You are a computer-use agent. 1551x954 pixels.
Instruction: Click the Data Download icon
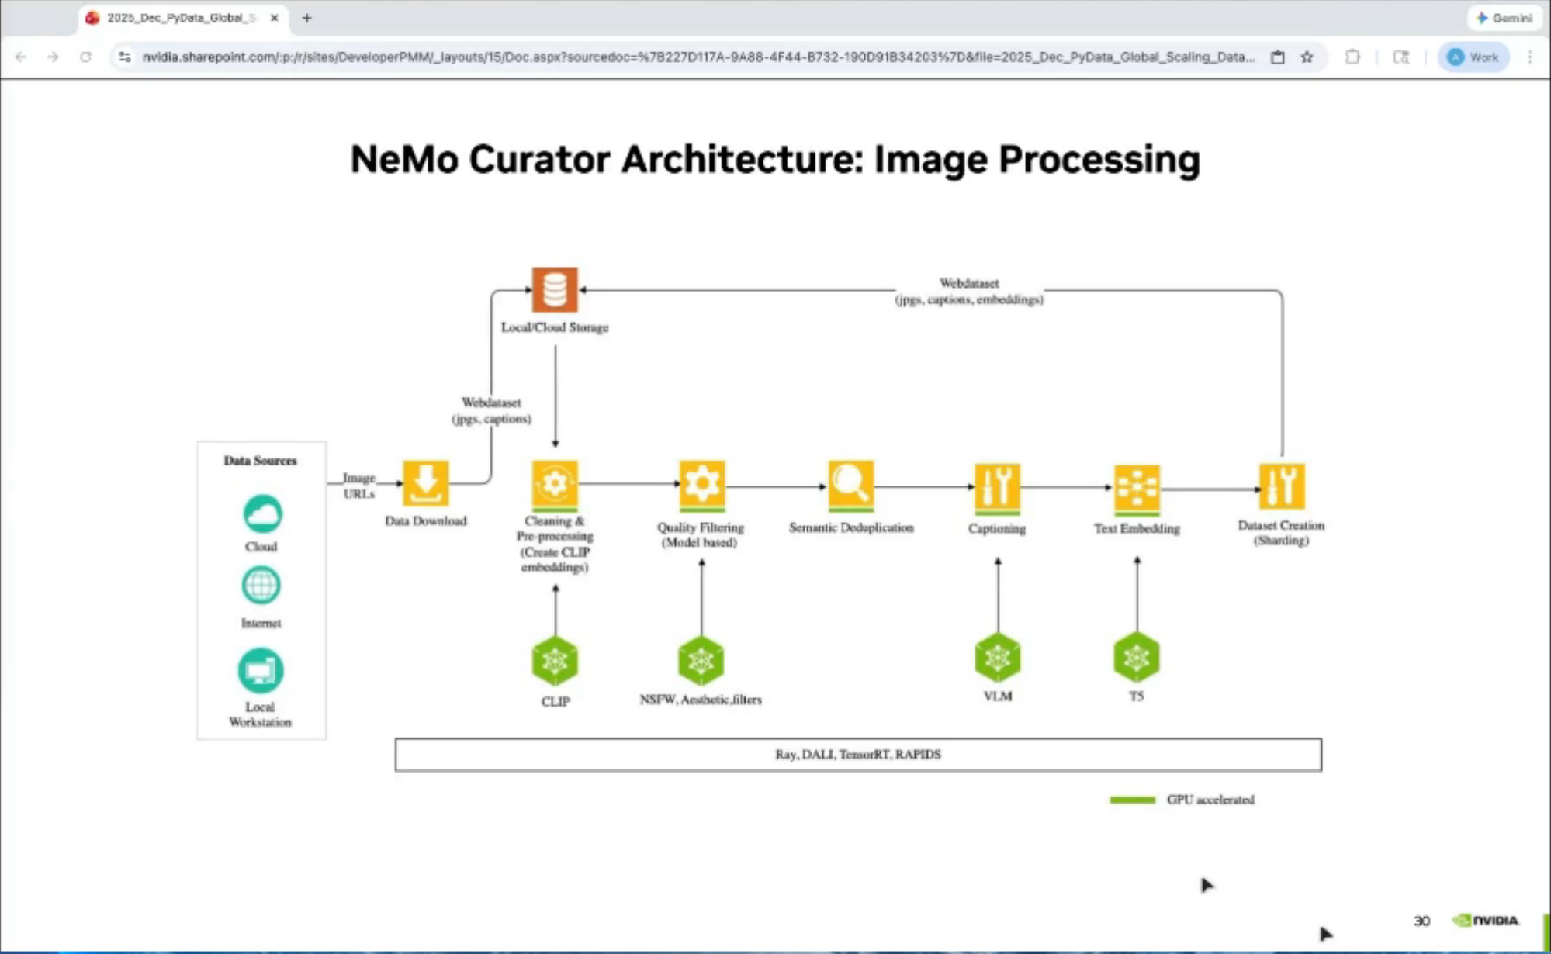click(x=425, y=483)
